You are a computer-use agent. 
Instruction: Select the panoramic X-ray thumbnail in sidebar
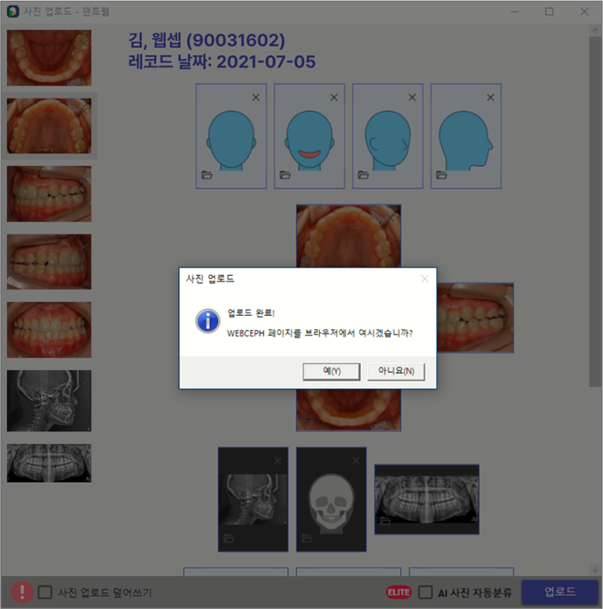coord(49,463)
